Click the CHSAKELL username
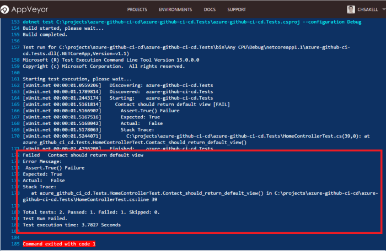Screen dimensions: 386x251 tap(367, 10)
